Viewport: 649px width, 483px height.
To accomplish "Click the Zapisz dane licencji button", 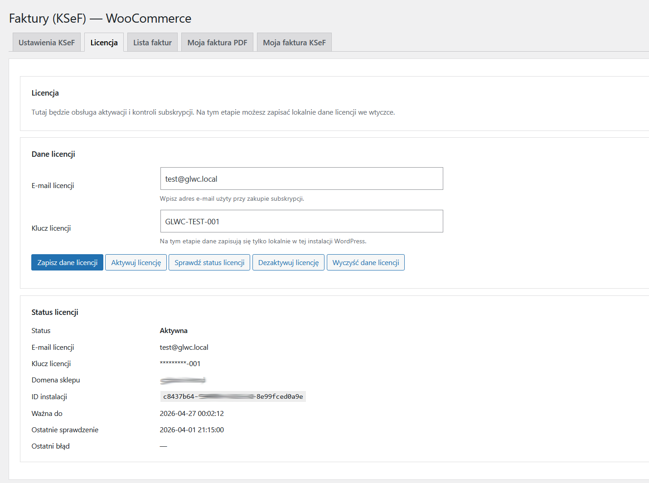I will pos(67,262).
